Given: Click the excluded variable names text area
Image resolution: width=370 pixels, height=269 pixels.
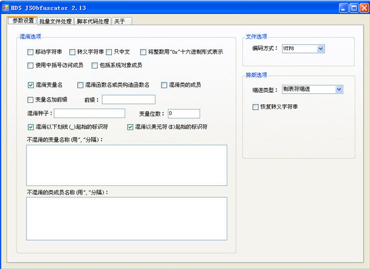Looking at the screenshot, I should pos(127,165).
